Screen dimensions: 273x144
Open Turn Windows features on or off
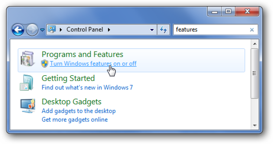click(93, 64)
